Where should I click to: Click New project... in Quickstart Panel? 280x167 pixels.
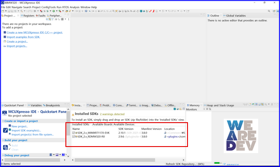[x=20, y=127]
